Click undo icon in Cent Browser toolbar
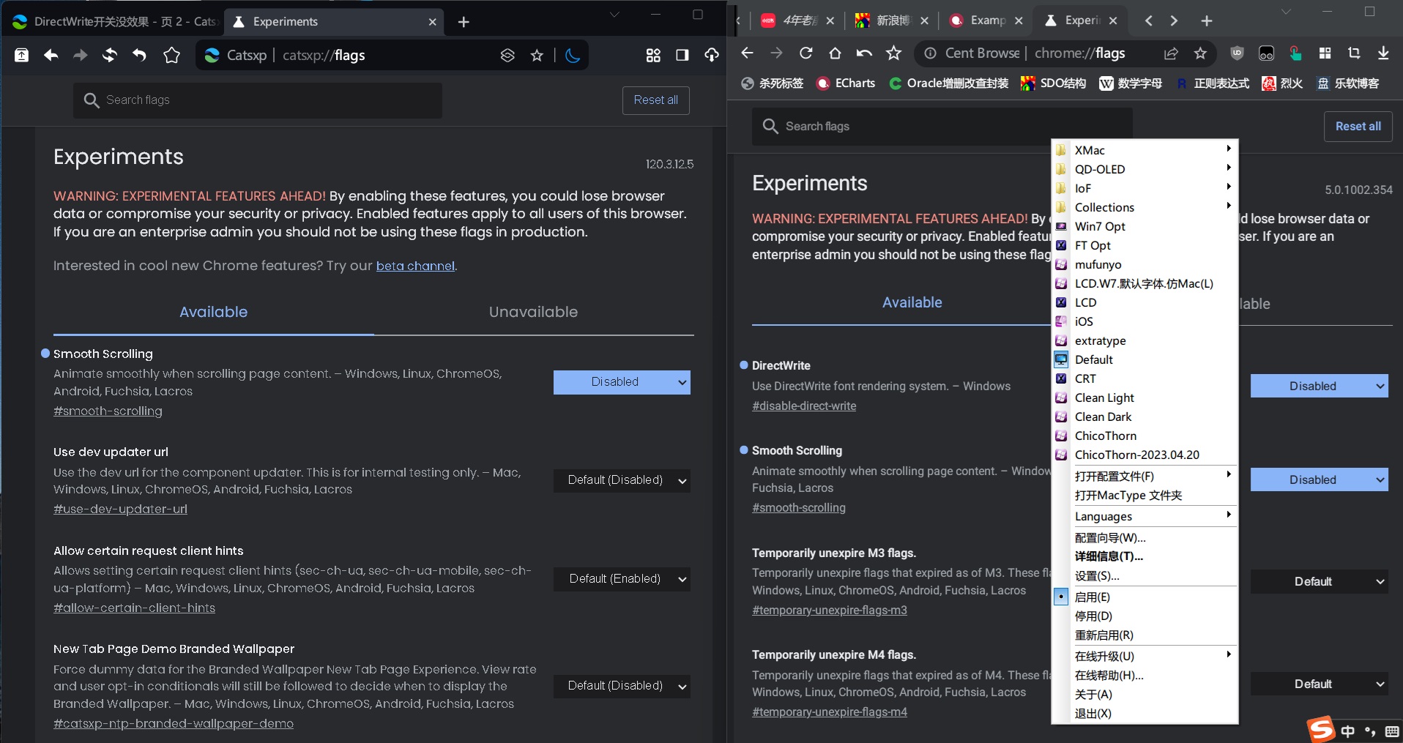Viewport: 1403px width, 743px height. point(864,53)
